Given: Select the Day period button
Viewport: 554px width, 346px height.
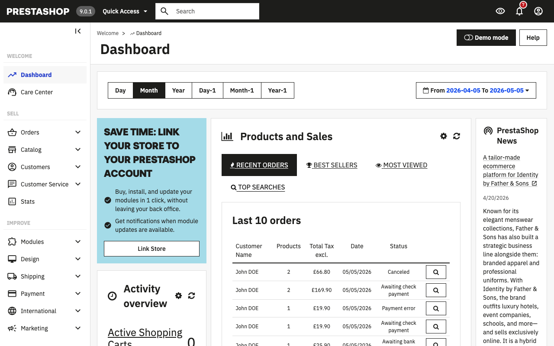Looking at the screenshot, I should point(120,90).
